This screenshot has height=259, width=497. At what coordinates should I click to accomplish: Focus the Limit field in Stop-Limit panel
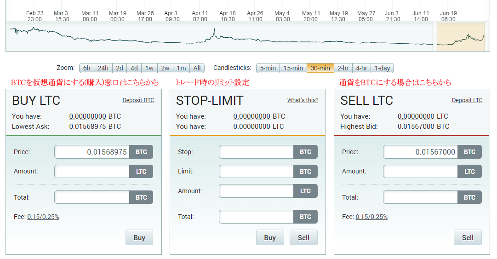256,171
